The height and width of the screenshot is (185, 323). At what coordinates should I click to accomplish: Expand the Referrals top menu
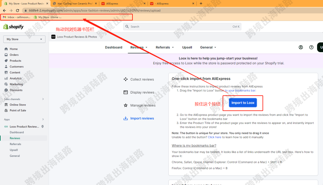(x=165, y=47)
